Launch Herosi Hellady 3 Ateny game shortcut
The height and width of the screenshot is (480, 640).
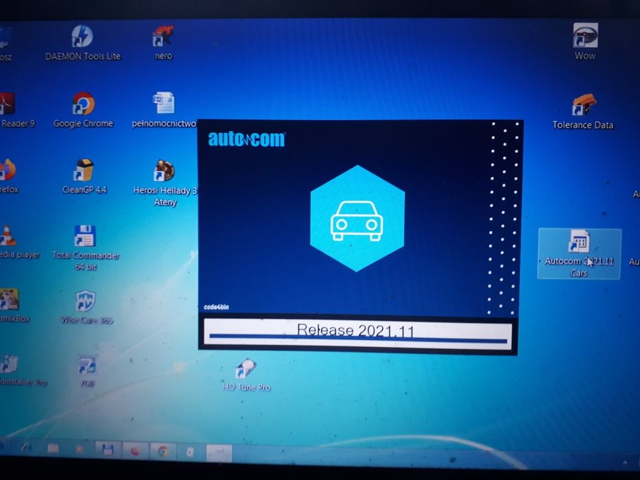pos(165,182)
